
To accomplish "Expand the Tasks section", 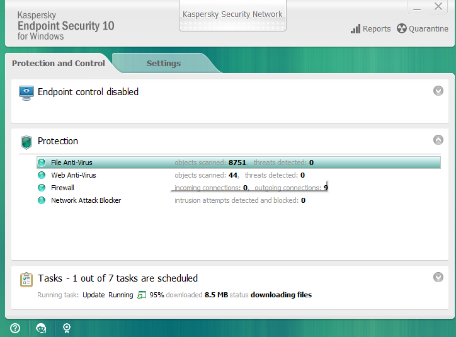I will (438, 277).
